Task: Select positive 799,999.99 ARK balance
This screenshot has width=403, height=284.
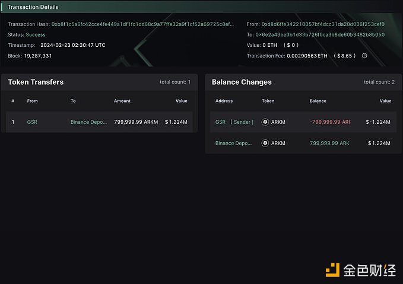Action: pos(329,143)
